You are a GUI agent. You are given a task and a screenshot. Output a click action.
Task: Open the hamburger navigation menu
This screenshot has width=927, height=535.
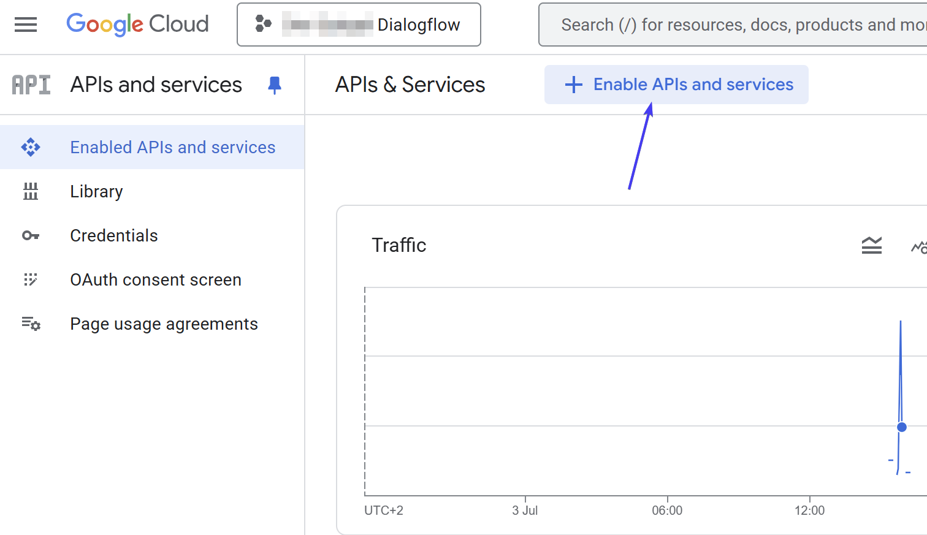coord(26,25)
